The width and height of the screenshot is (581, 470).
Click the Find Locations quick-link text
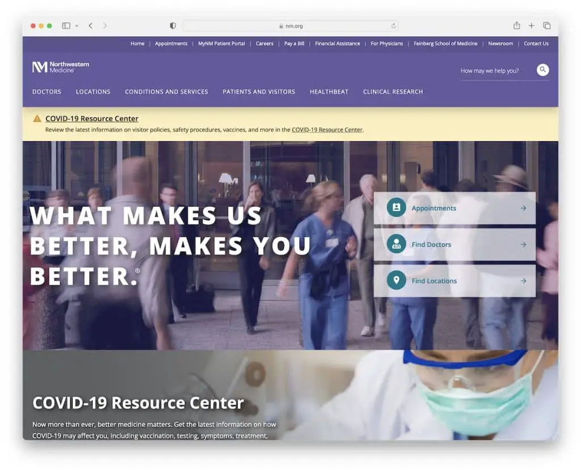[x=434, y=281]
